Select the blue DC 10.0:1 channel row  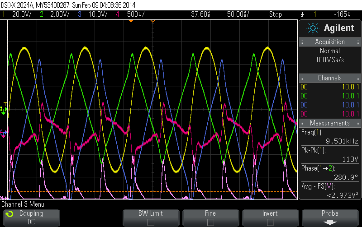pos(330,105)
